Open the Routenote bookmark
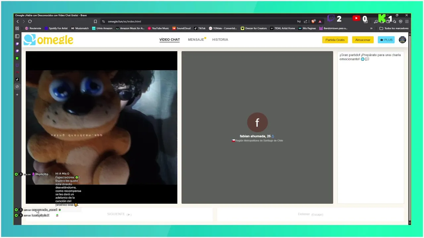The height and width of the screenshot is (238, 424). (33, 28)
